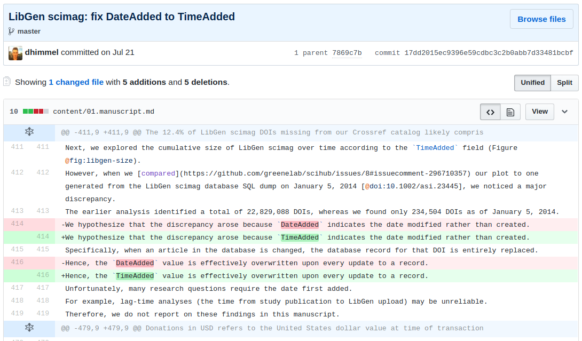Collapse the file diff with chevron

click(x=564, y=112)
